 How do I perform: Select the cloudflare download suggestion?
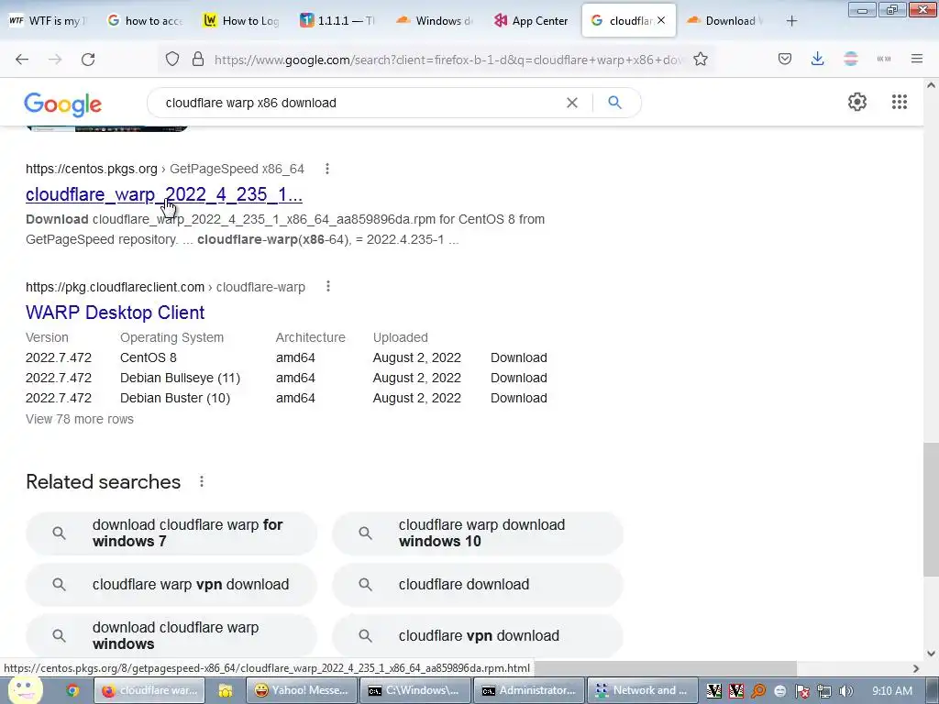click(477, 584)
